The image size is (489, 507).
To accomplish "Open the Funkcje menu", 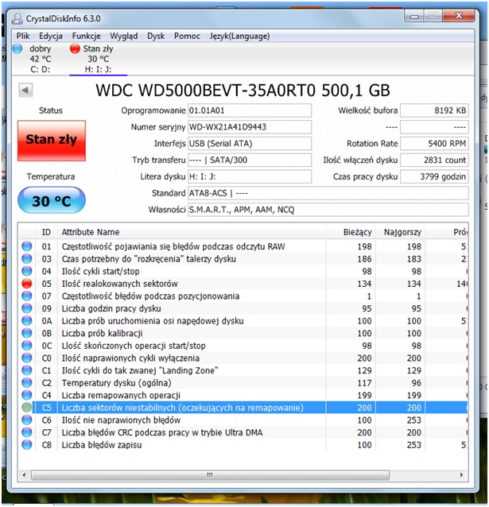I will (86, 36).
